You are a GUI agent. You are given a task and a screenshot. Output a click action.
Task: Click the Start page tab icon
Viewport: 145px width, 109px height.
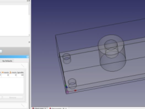point(33,108)
